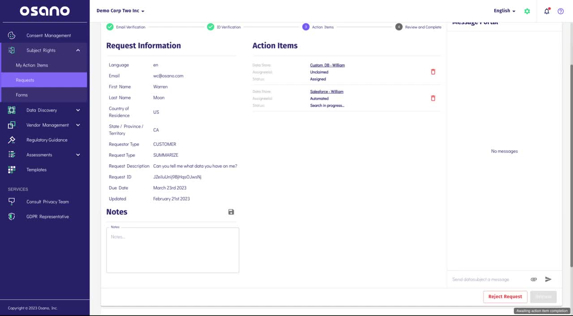Click the Consent Management cookie icon
This screenshot has width=573, height=316.
[12, 35]
